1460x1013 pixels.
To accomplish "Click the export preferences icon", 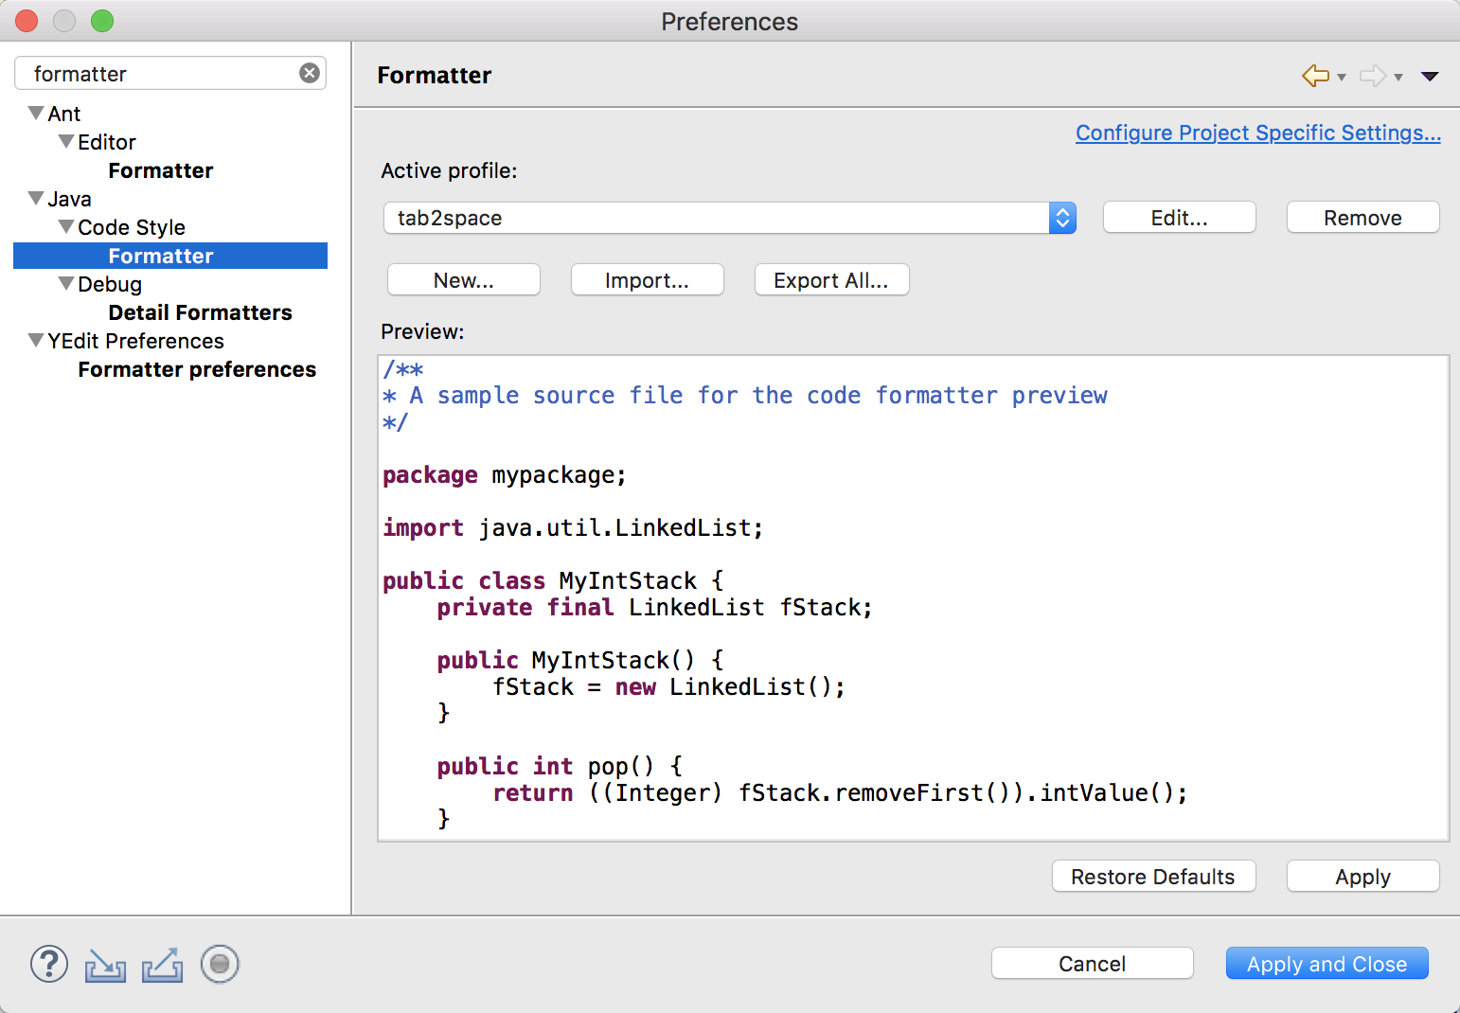I will tap(162, 965).
